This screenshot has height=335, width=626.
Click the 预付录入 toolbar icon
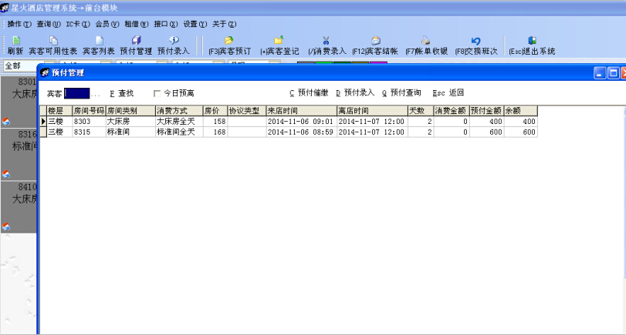(x=174, y=45)
